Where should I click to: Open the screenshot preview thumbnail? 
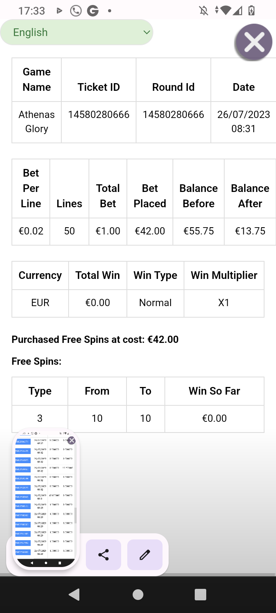point(45,498)
